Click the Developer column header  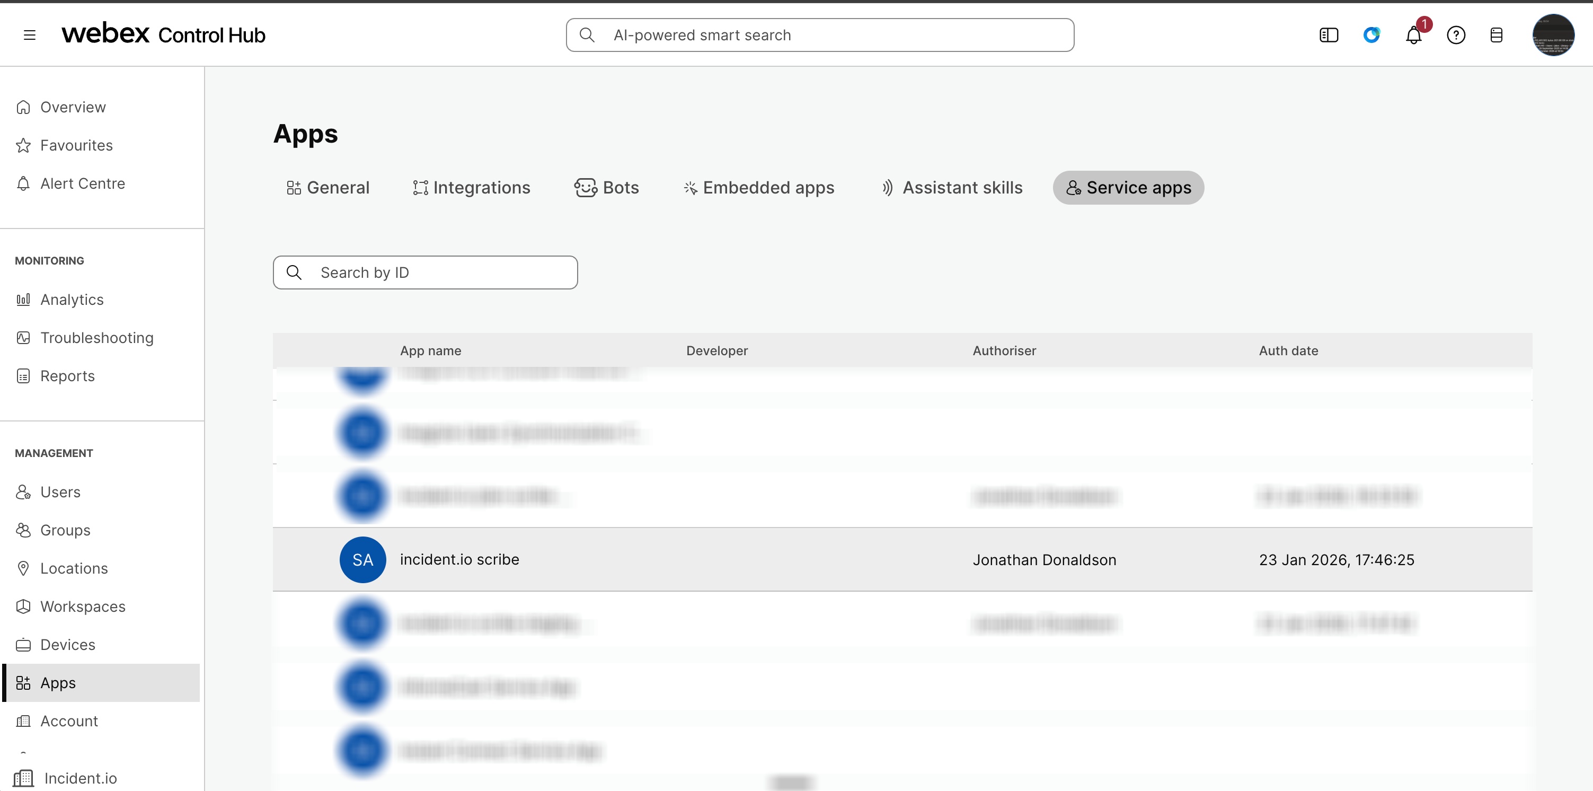tap(716, 350)
